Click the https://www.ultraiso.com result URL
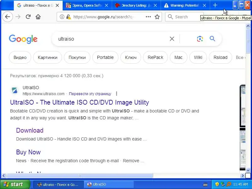The height and width of the screenshot is (189, 252). point(43,94)
